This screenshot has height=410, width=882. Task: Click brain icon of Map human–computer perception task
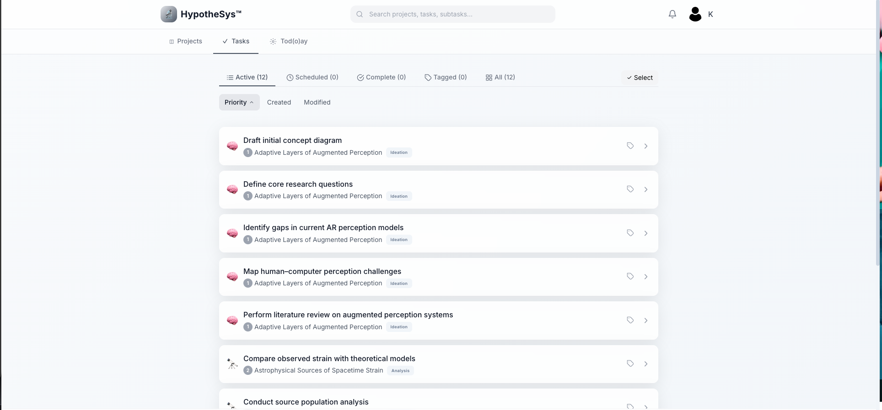pos(232,277)
